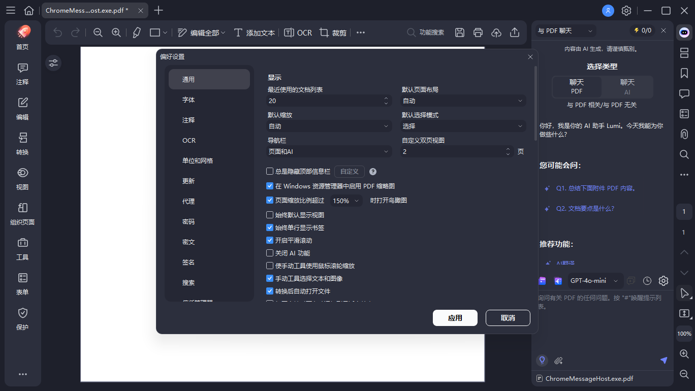Screen dimensions: 695x391
Task: Check 关闭 AI 功能 checkbox
Action: [270, 253]
